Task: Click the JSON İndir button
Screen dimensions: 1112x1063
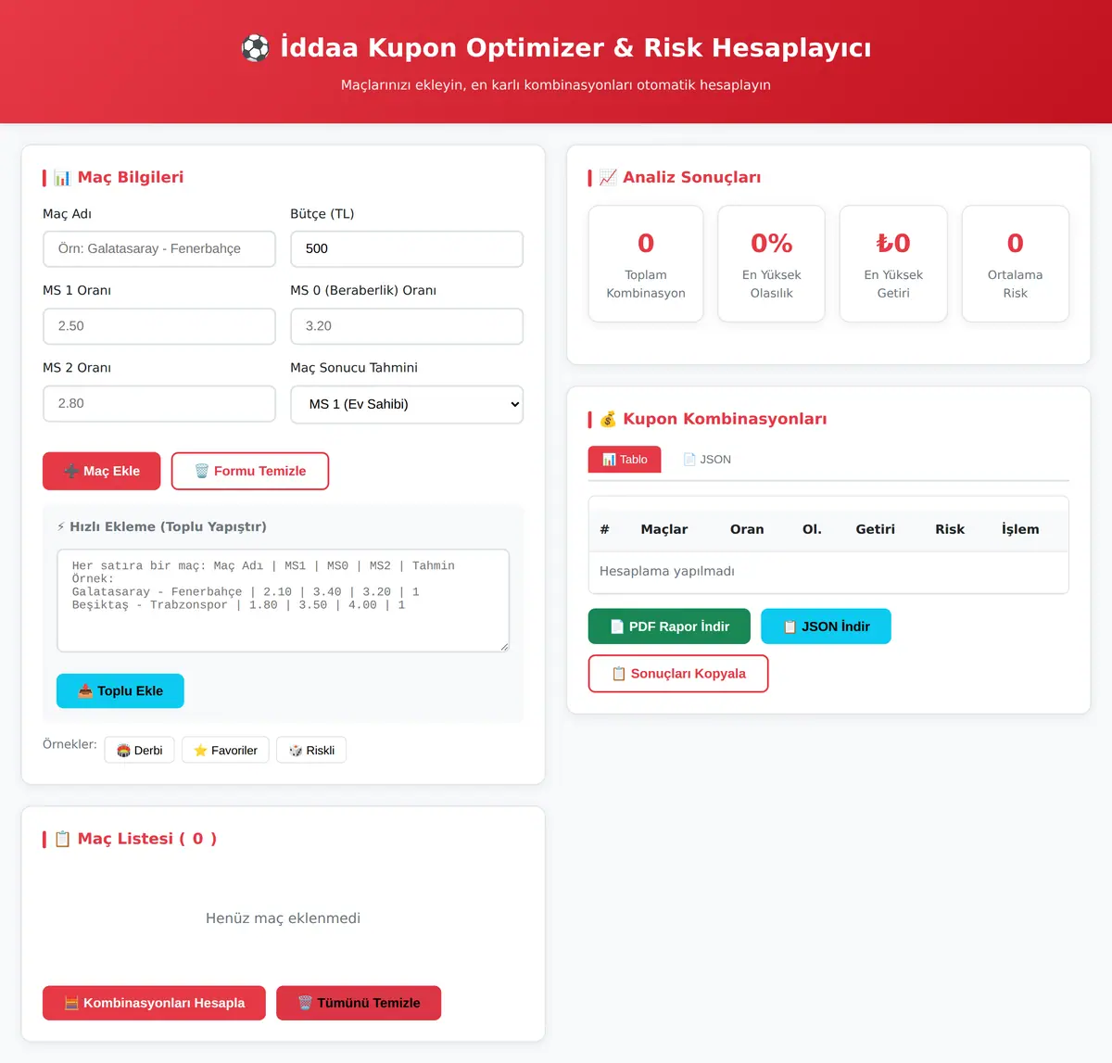Action: [x=826, y=626]
